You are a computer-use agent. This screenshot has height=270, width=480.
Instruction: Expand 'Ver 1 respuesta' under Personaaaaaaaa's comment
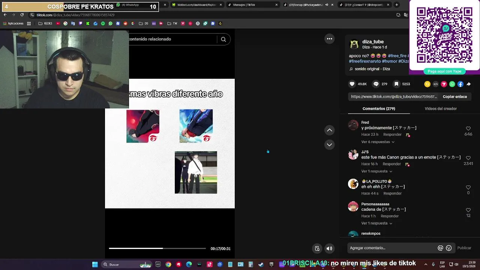[376, 223]
